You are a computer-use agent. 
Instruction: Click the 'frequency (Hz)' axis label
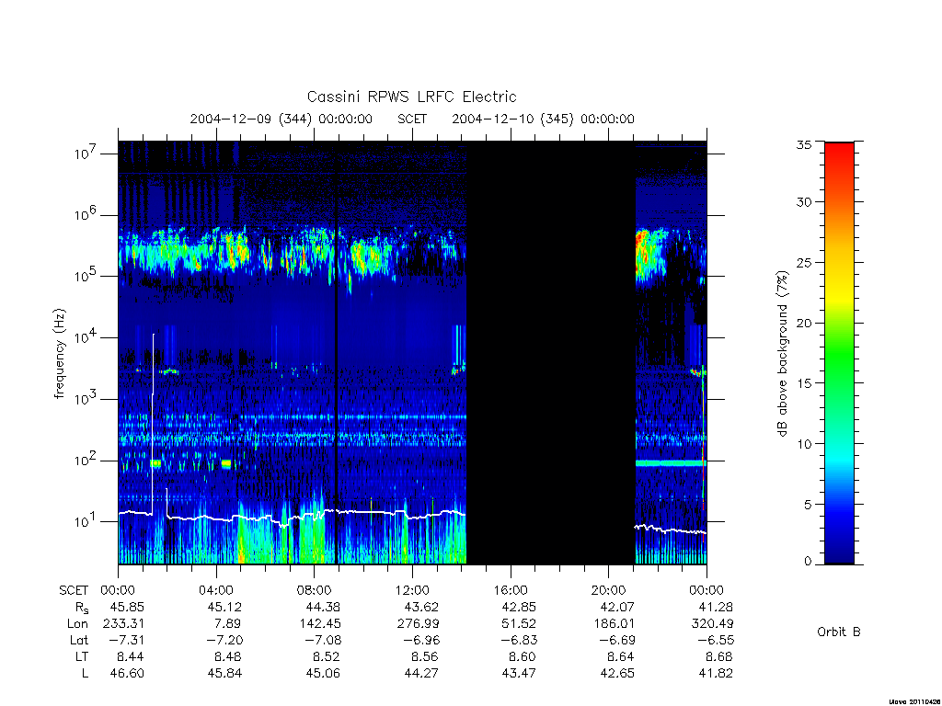tap(59, 354)
